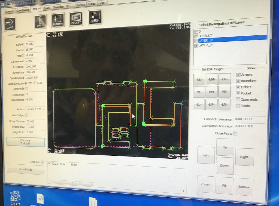Image resolution: width=279 pixels, height=206 pixels.
Task: Set DXF origin to -LM-
Action: (211, 104)
